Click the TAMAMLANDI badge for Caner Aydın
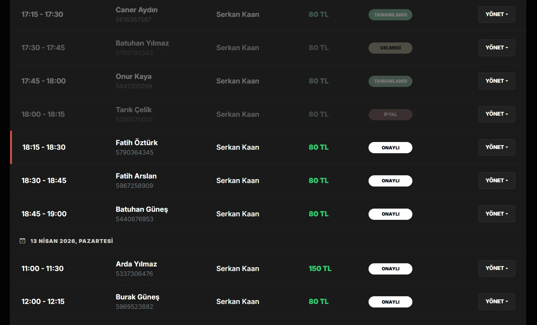The height and width of the screenshot is (325, 537). [390, 15]
